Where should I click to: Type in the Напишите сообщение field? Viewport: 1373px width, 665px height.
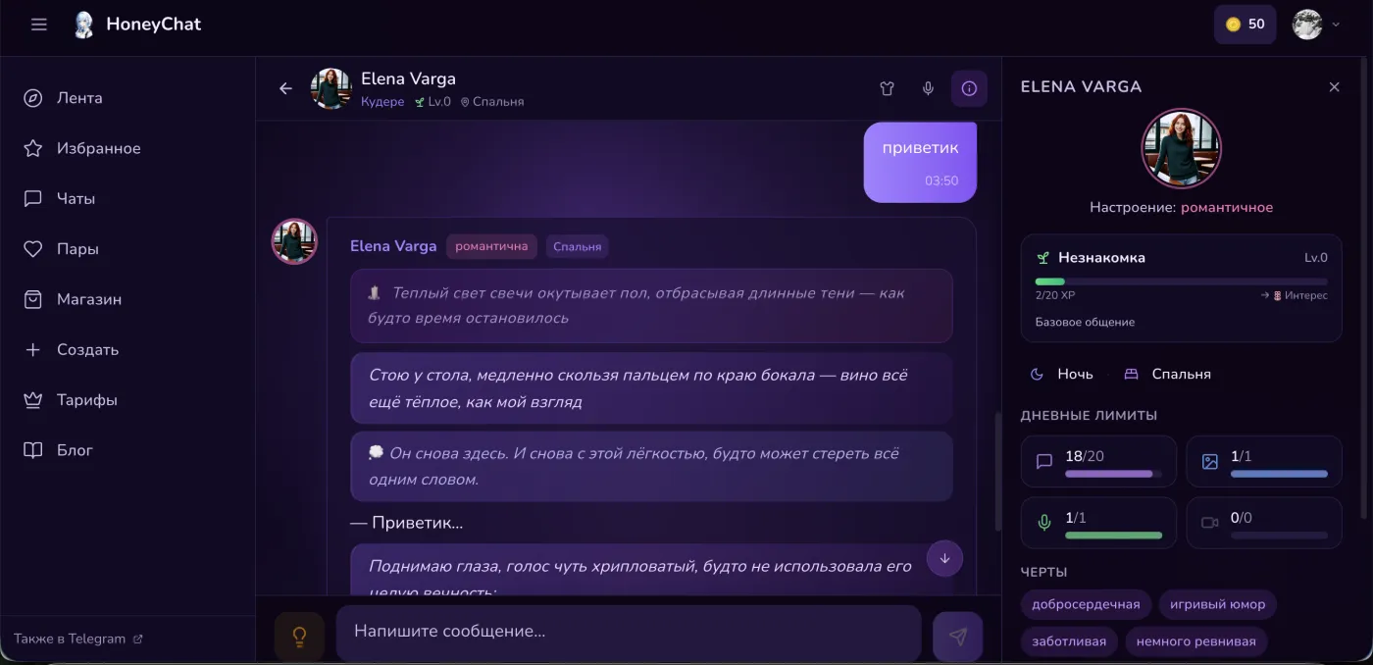click(628, 632)
